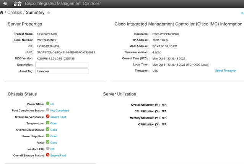Screen dimensions: 244x164
Task: Open the Locator LED Off link
Action: click(x=52, y=149)
